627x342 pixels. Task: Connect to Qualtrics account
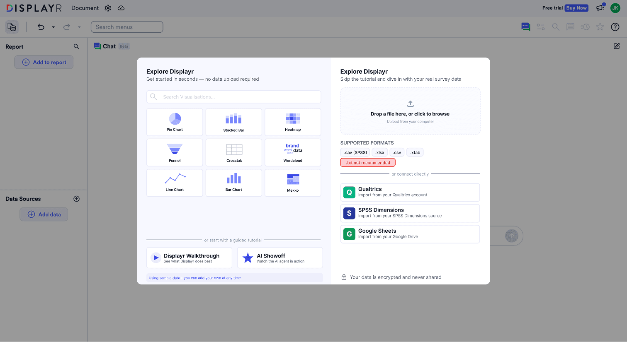[410, 193]
